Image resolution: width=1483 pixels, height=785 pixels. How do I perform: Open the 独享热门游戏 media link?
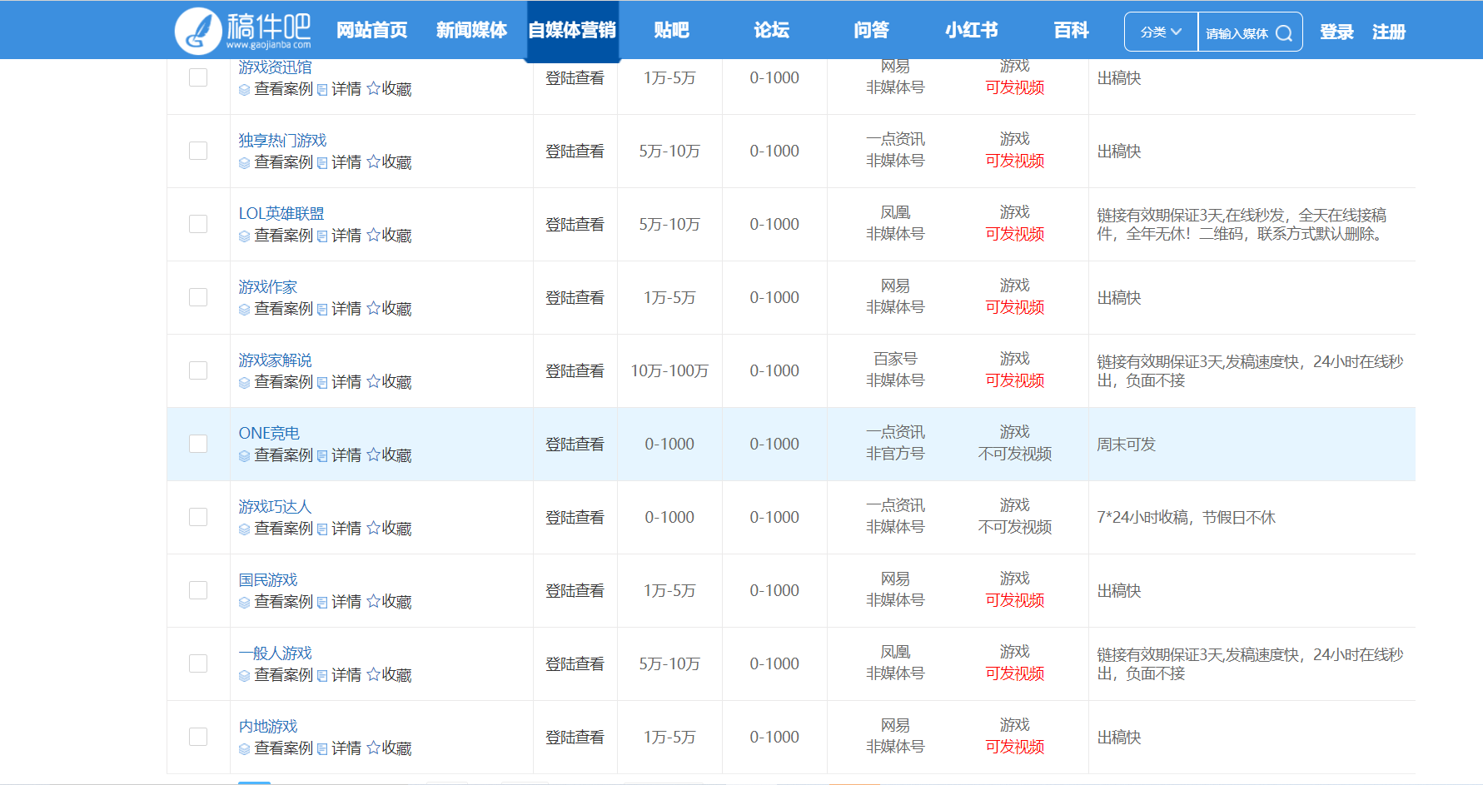pos(282,141)
